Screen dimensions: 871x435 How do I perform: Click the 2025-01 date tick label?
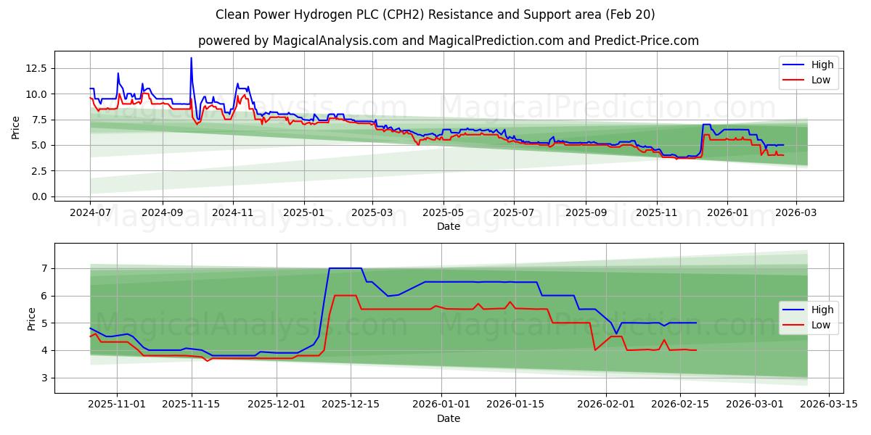tap(304, 214)
